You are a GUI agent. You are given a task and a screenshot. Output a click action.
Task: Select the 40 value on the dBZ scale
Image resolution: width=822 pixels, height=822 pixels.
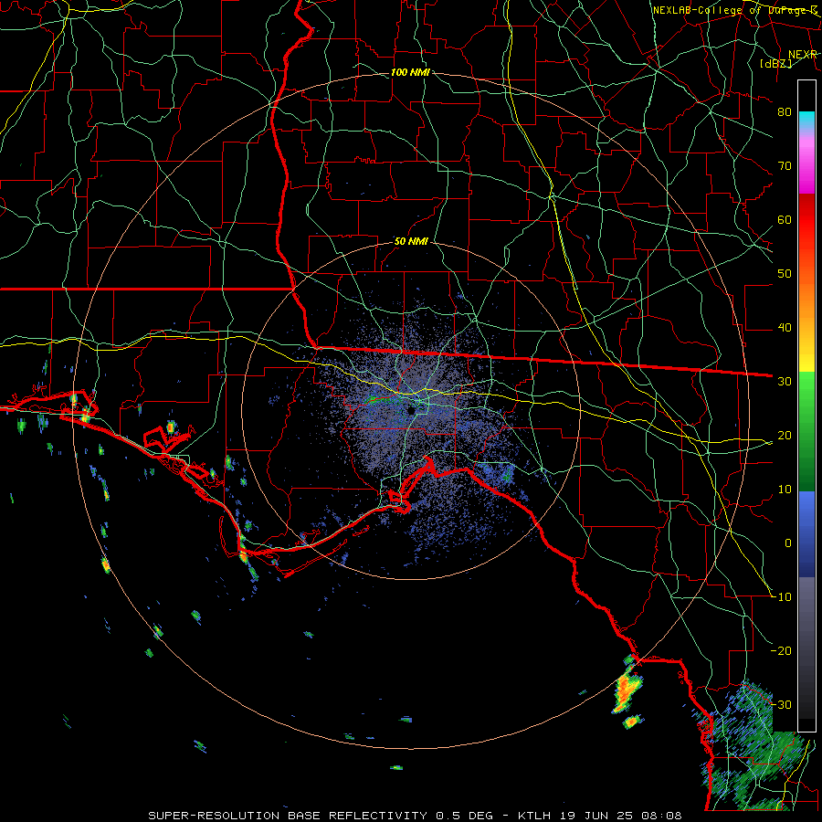point(785,328)
